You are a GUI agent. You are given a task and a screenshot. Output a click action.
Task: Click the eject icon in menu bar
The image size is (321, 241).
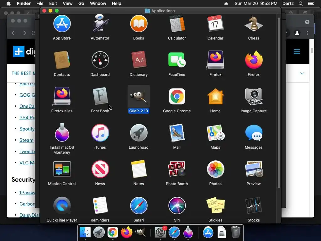(226, 3)
